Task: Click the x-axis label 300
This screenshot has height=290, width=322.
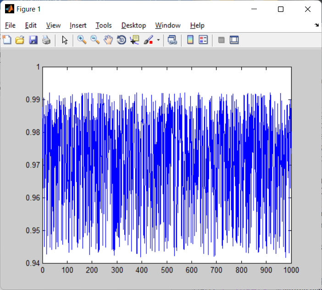Action: (117, 270)
